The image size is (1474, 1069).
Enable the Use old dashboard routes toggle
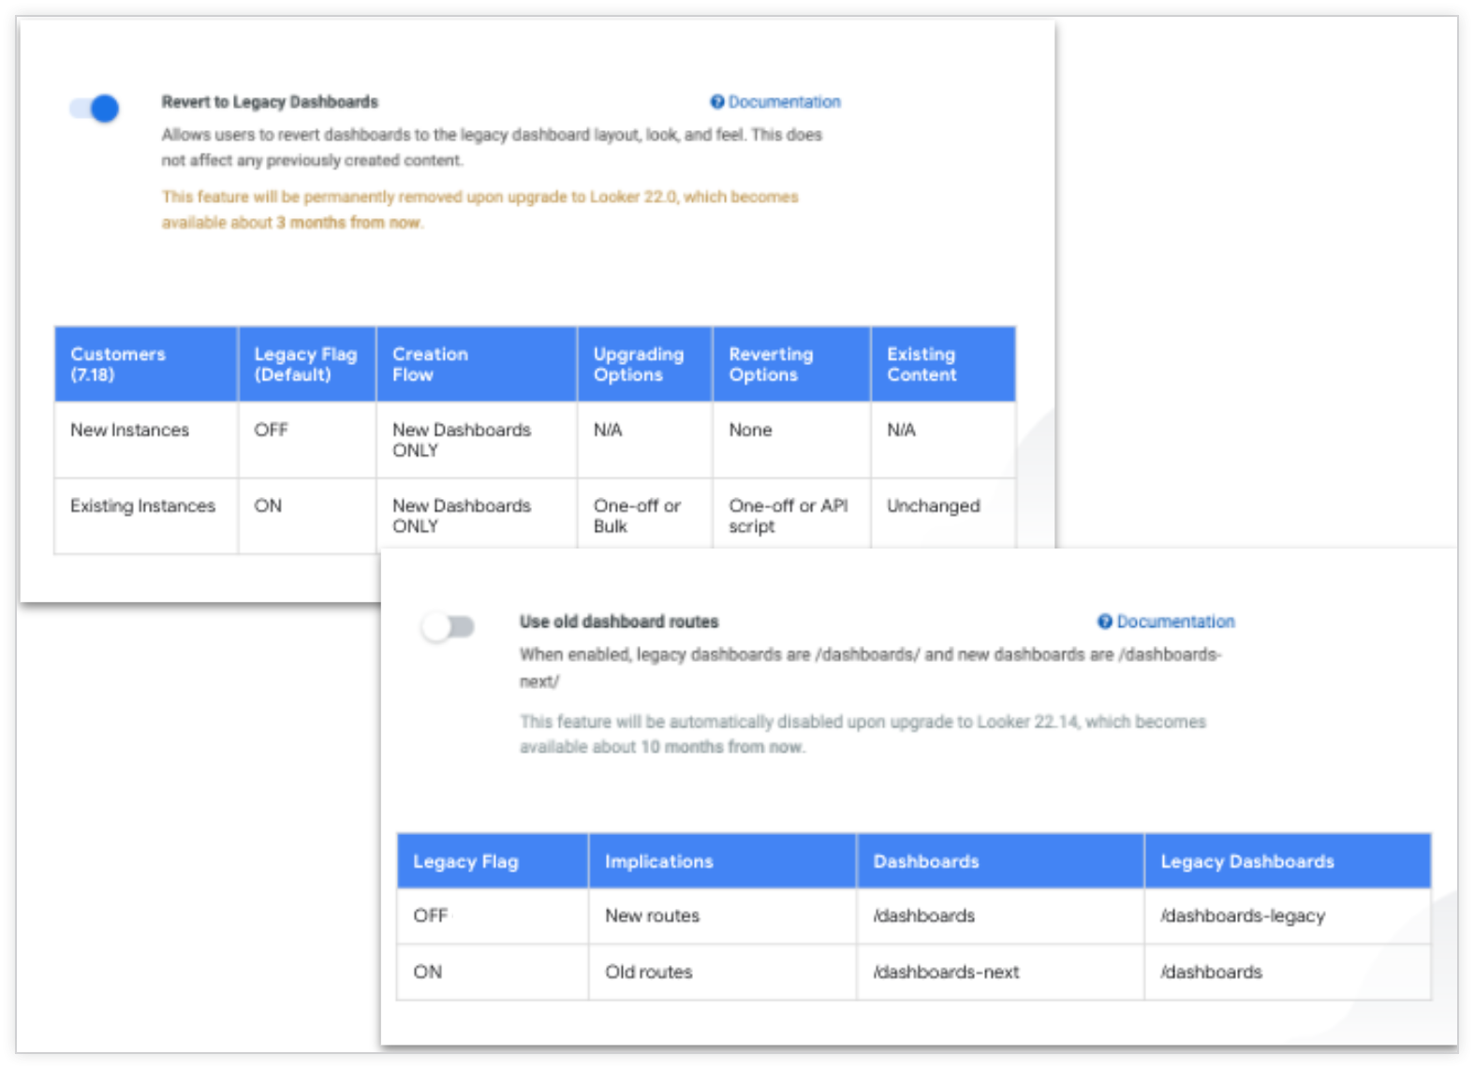pos(449,626)
